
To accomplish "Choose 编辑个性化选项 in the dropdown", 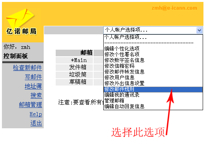I will point(153,49).
